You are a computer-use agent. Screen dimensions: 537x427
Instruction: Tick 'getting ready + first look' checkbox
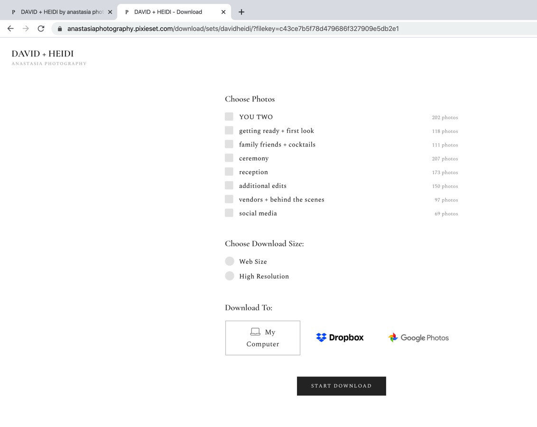click(x=229, y=130)
